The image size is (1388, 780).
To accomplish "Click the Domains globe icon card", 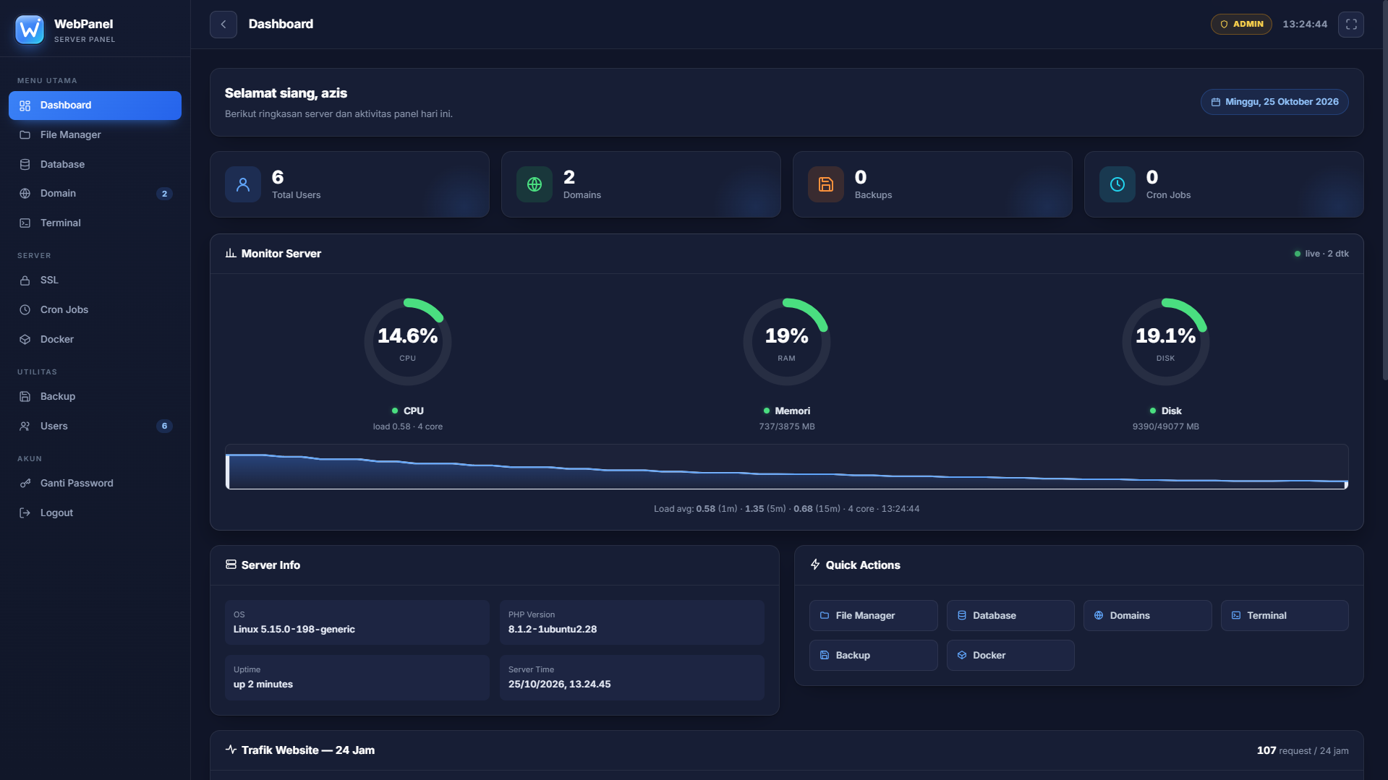I will coord(535,184).
